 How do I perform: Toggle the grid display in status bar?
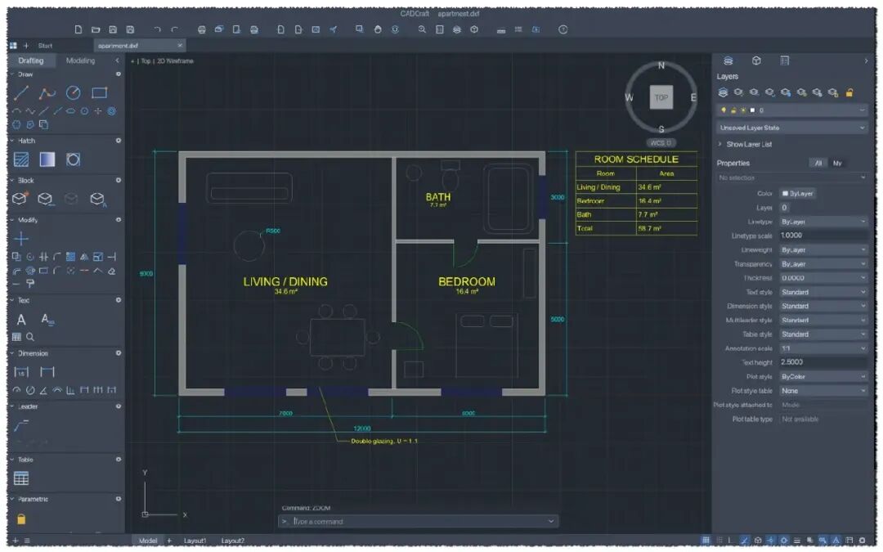tap(706, 541)
